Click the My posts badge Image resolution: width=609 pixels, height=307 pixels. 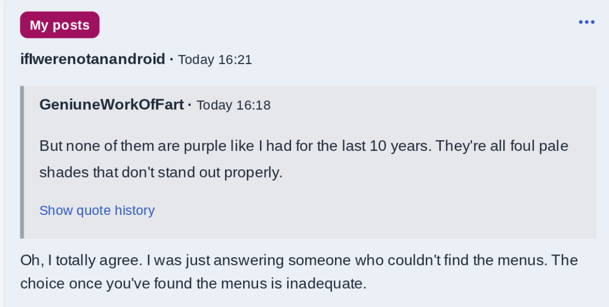point(60,25)
